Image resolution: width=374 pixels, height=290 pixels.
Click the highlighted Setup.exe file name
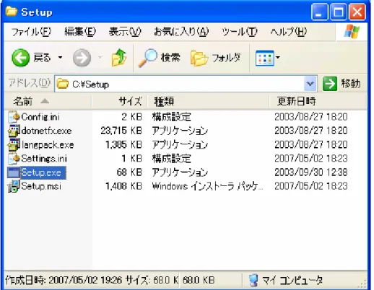(43, 172)
